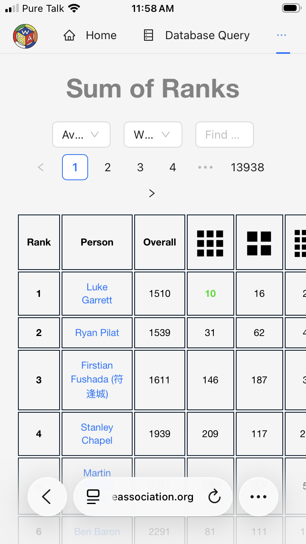This screenshot has height=544, width=306.
Task: Open the three-dot overflow menu in navbar
Action: (282, 35)
